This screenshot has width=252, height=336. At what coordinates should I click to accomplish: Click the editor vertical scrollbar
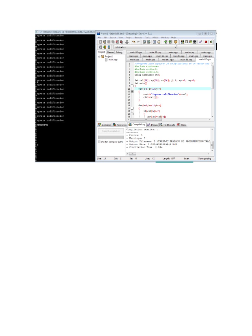coord(212,90)
